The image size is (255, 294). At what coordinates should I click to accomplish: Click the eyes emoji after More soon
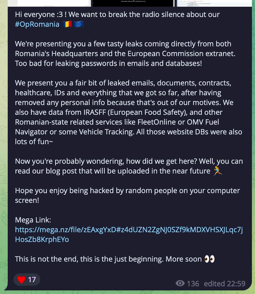click(x=210, y=259)
